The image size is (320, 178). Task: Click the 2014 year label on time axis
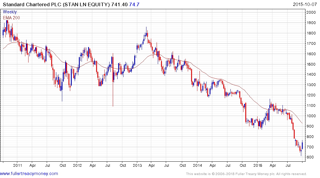pyautogui.click(x=197, y=165)
